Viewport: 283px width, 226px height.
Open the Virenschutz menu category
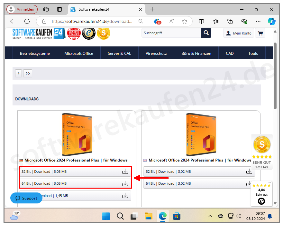click(x=156, y=53)
